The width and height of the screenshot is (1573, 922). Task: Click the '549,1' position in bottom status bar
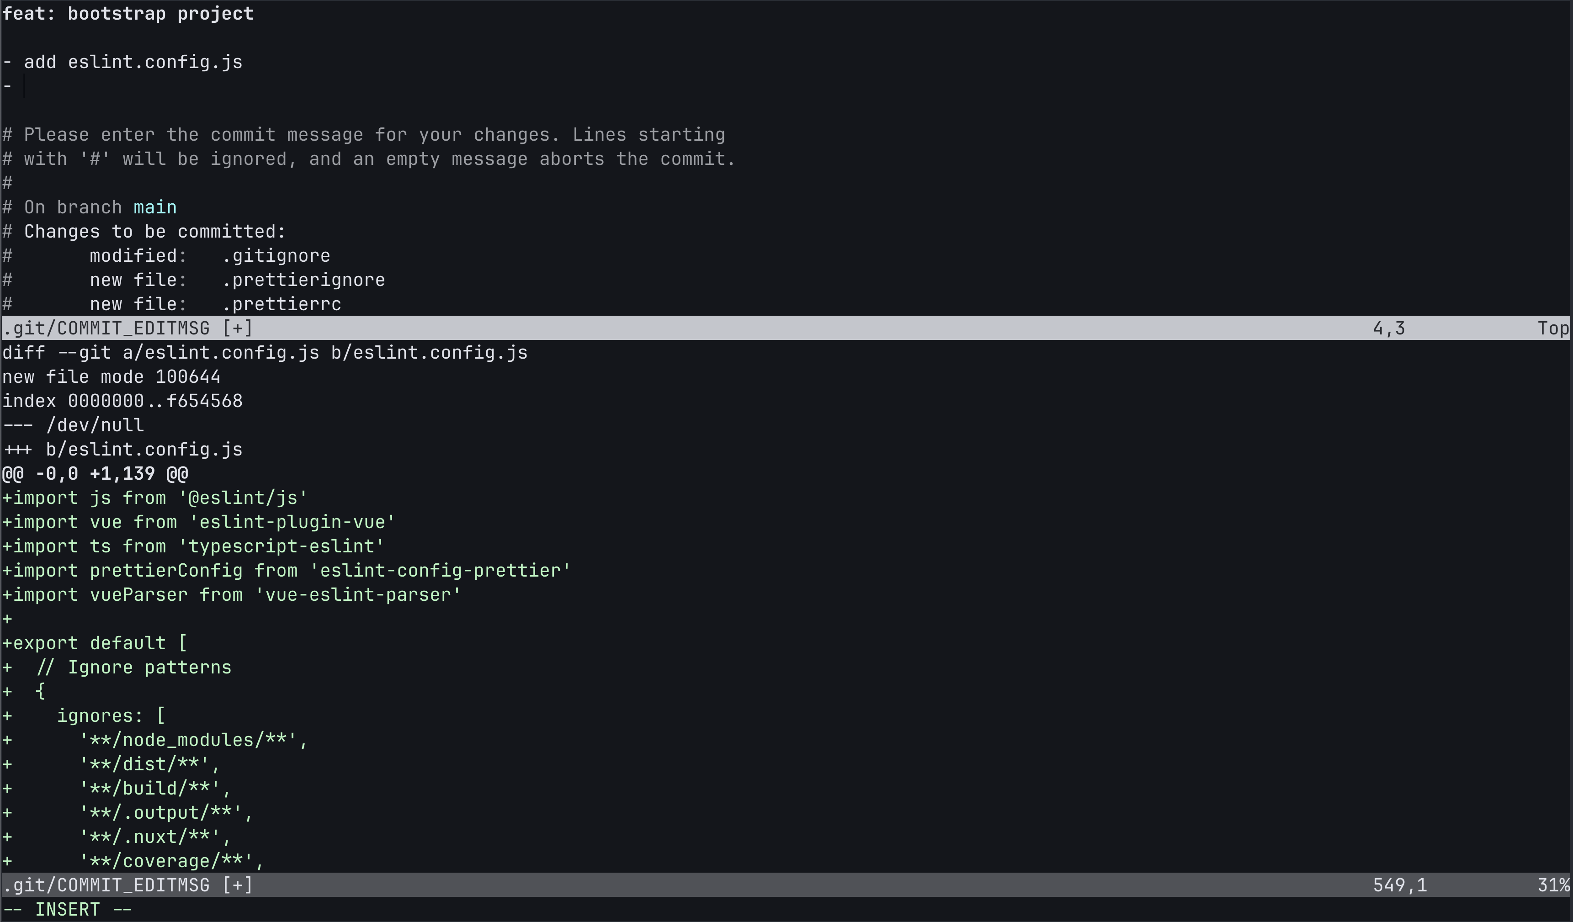[x=1398, y=885]
